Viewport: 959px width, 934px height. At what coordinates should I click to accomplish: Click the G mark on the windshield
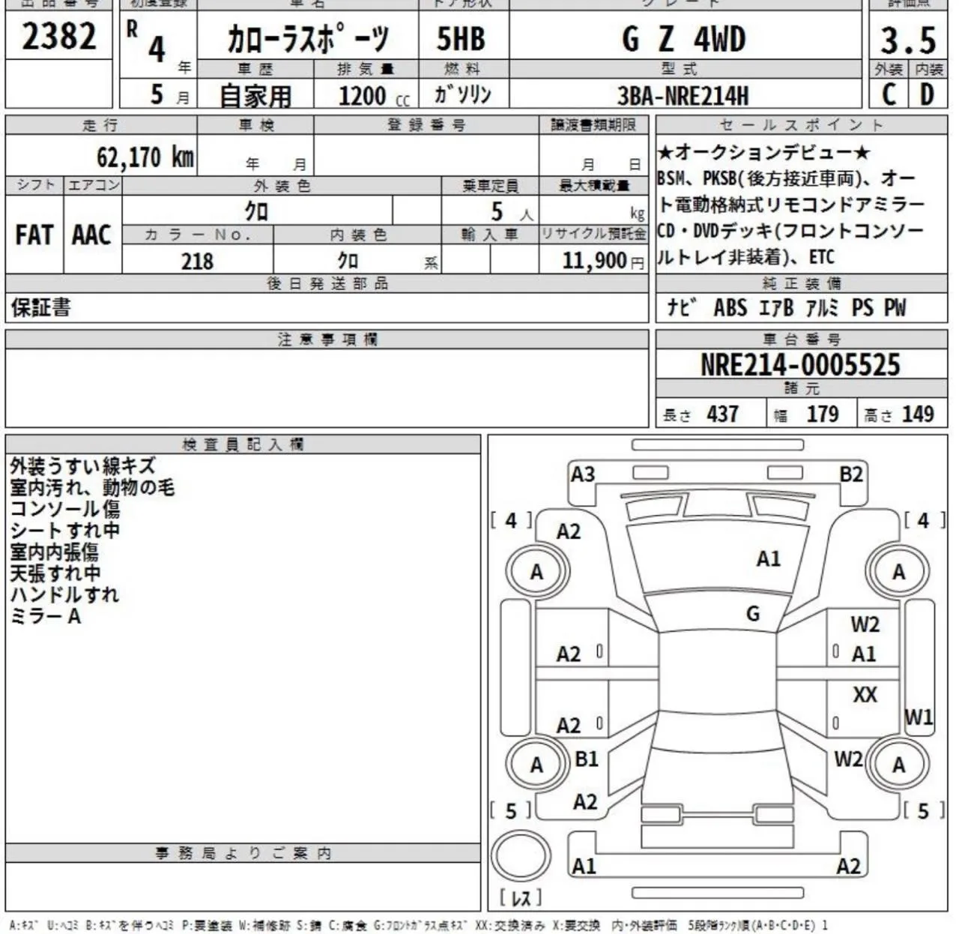[753, 614]
